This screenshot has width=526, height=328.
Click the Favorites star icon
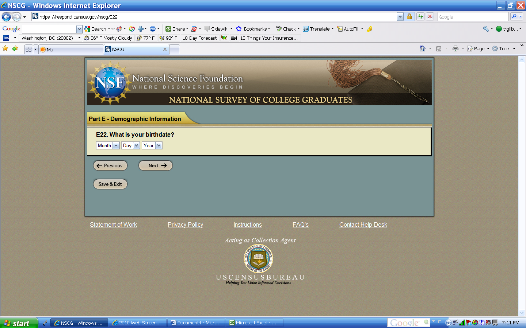pyautogui.click(x=5, y=48)
